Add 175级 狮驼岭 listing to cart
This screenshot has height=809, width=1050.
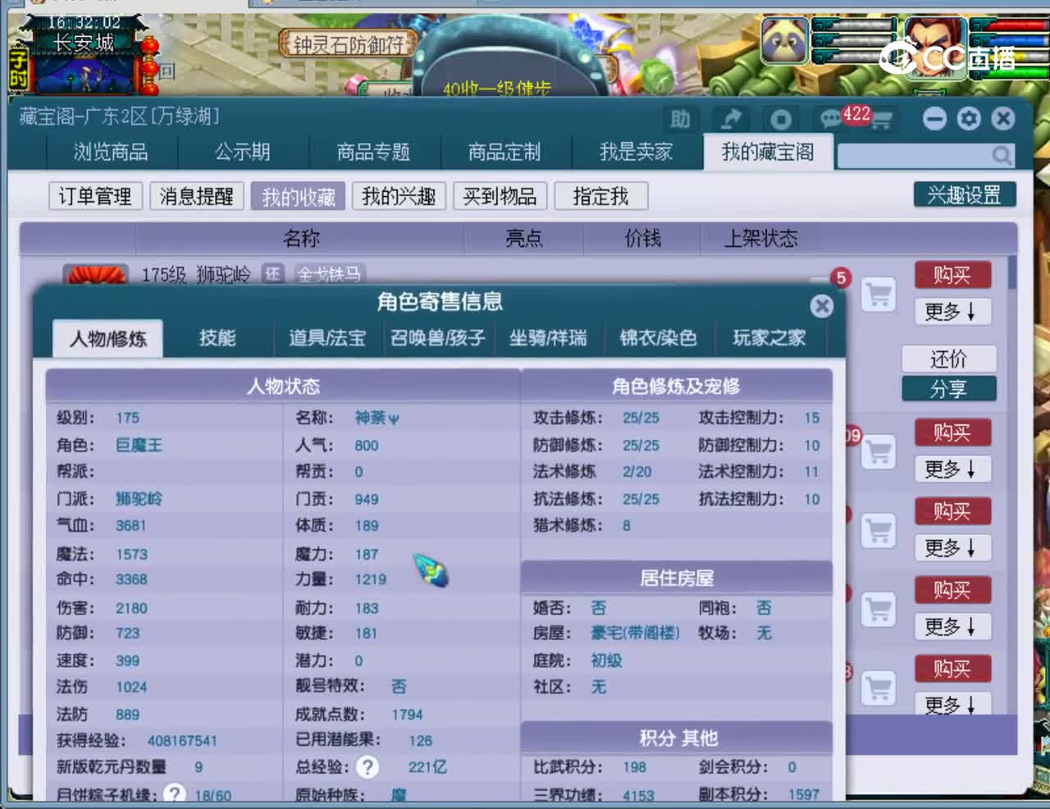pos(879,294)
